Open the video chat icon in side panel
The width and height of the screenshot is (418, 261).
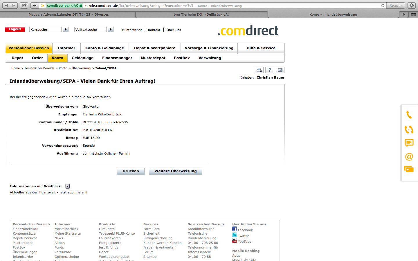click(x=409, y=142)
